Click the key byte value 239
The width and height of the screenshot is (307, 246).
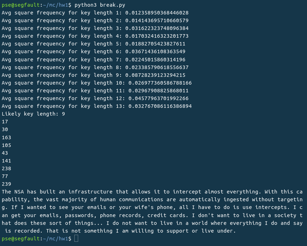(6, 184)
